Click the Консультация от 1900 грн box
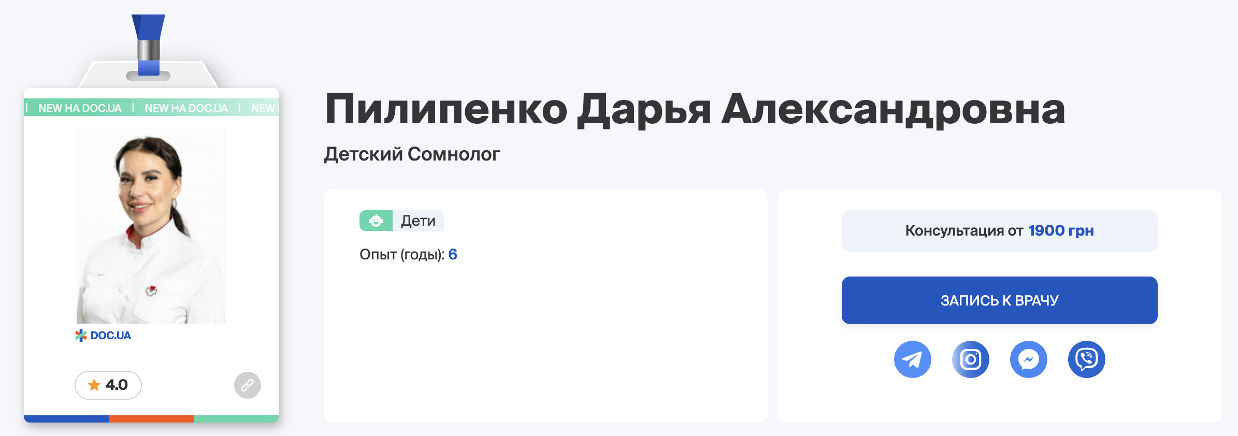This screenshot has width=1238, height=436. coord(999,231)
